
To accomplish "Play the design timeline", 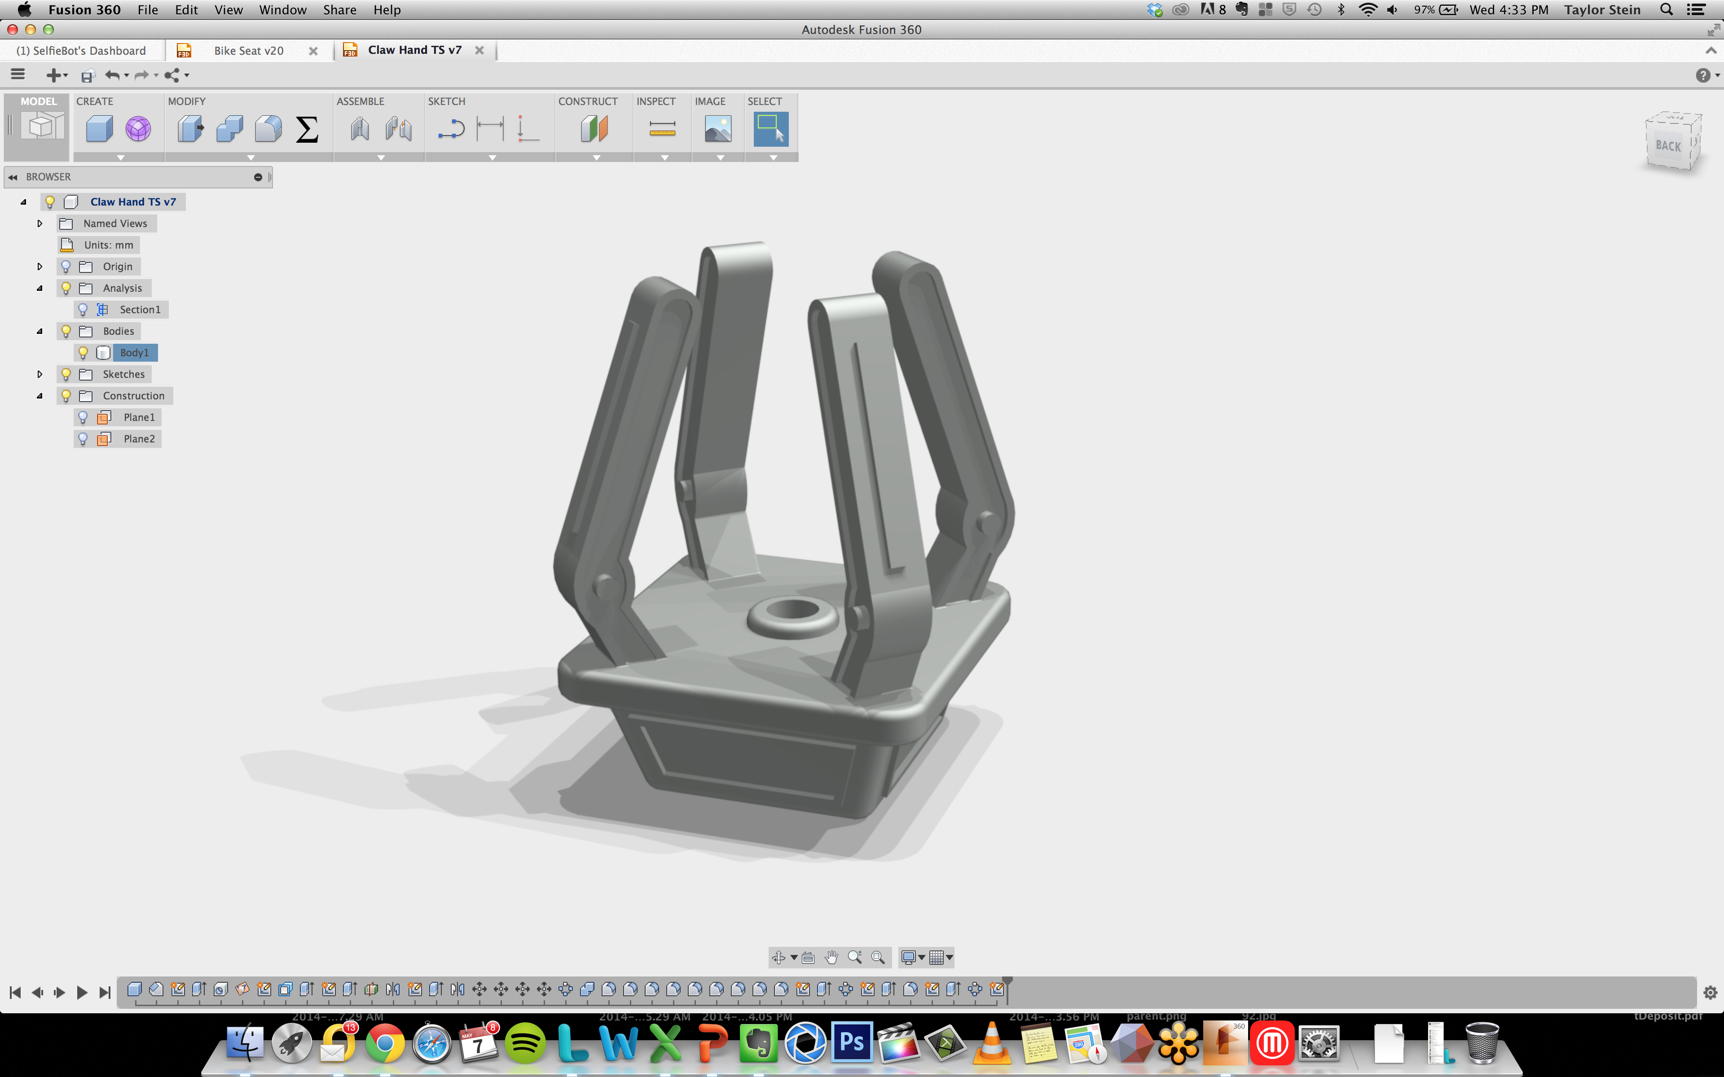I will 81,992.
